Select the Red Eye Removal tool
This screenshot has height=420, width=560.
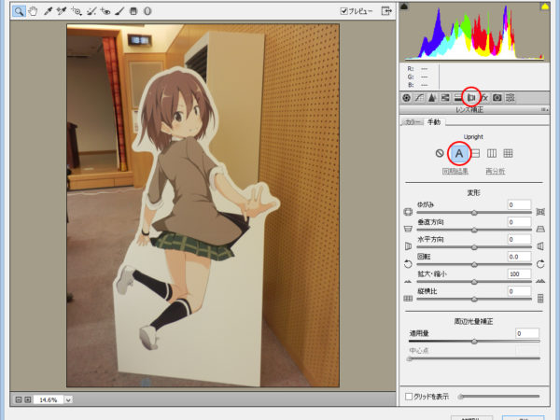(x=105, y=11)
